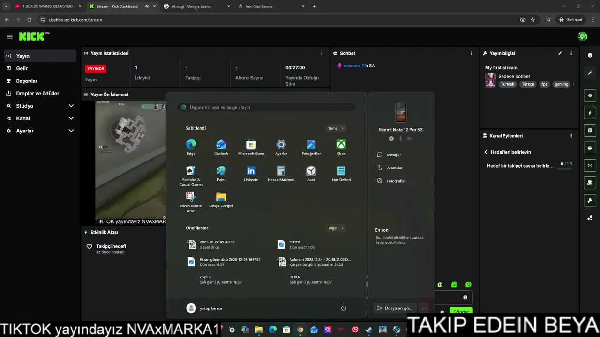Show all pinned apps with Tümü

click(x=336, y=128)
